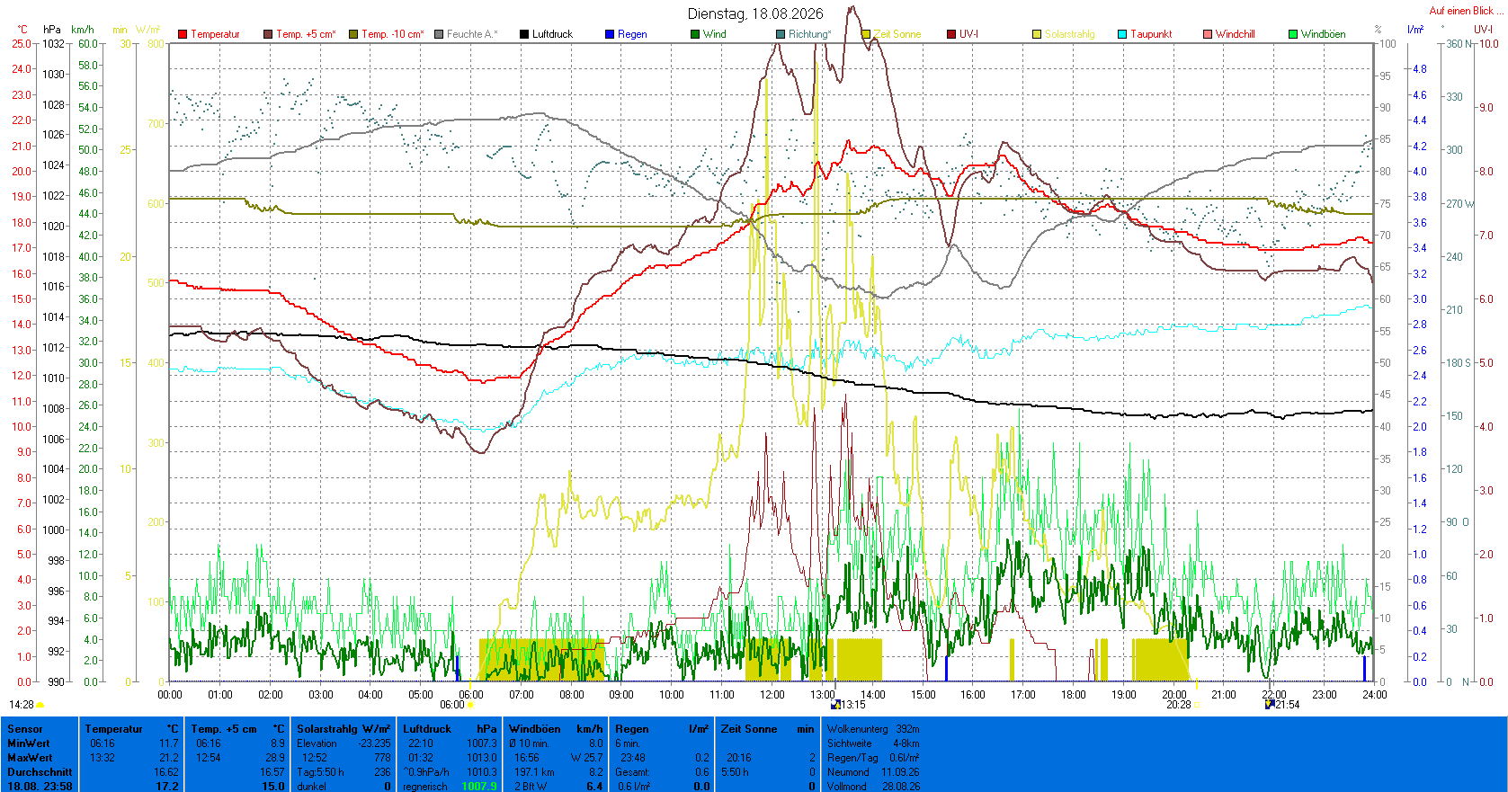1508x792 pixels.
Task: Click the chart title 'Dienstag, 18.08.2026'
Action: coord(755,13)
